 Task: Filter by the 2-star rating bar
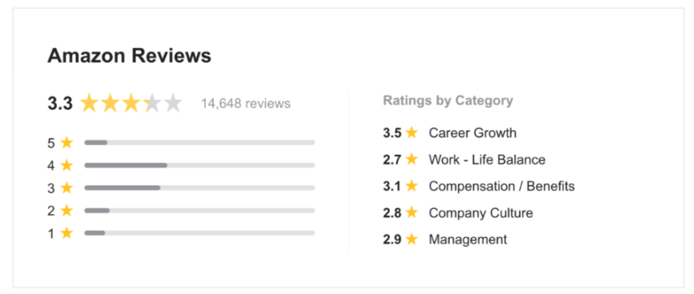pyautogui.click(x=199, y=210)
